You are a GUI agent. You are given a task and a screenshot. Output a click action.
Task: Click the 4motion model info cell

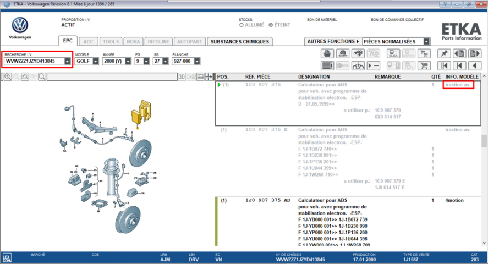coord(454,200)
